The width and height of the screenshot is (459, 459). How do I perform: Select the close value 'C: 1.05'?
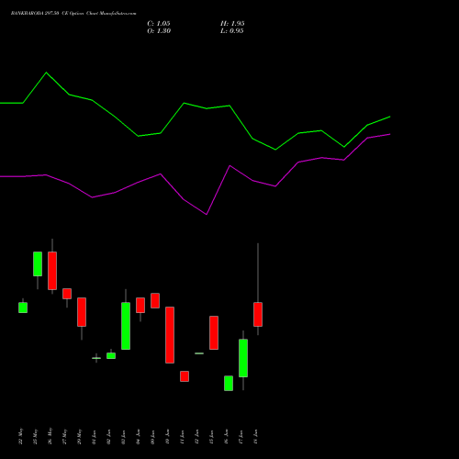pos(159,24)
